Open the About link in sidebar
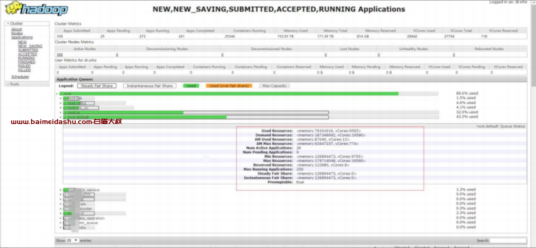536x248 pixels. point(16,29)
